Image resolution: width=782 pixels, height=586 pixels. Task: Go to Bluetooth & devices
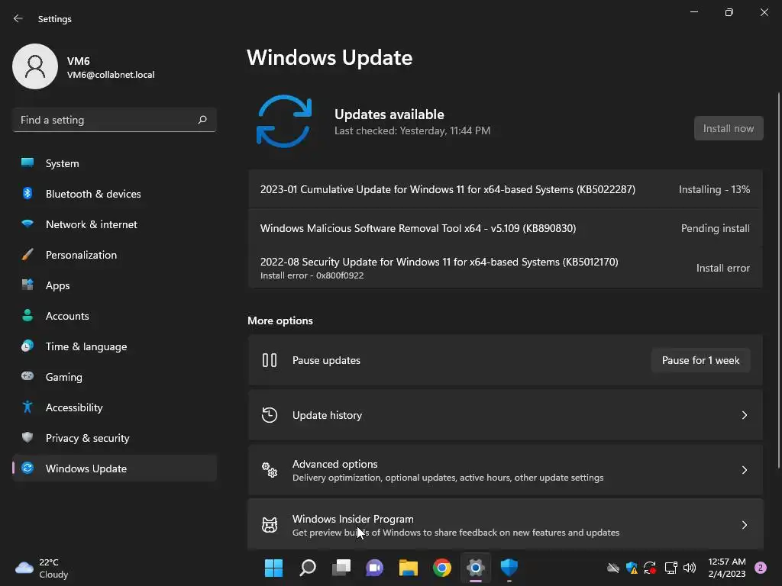click(x=115, y=194)
